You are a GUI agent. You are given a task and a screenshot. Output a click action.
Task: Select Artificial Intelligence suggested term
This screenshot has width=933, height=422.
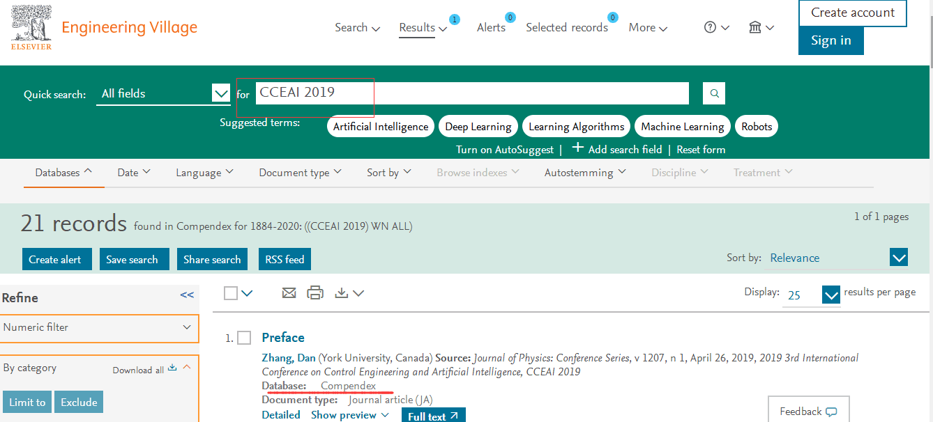point(381,126)
